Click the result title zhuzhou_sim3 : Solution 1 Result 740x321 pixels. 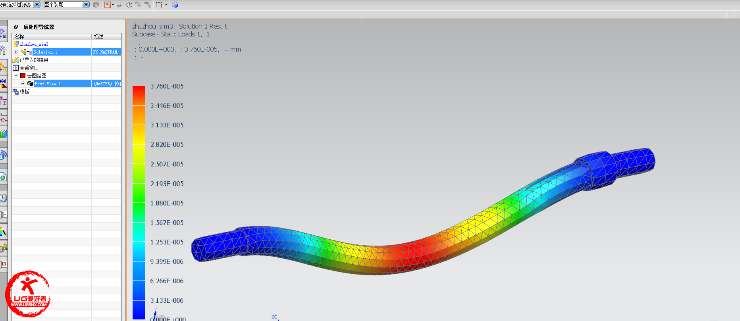(179, 26)
